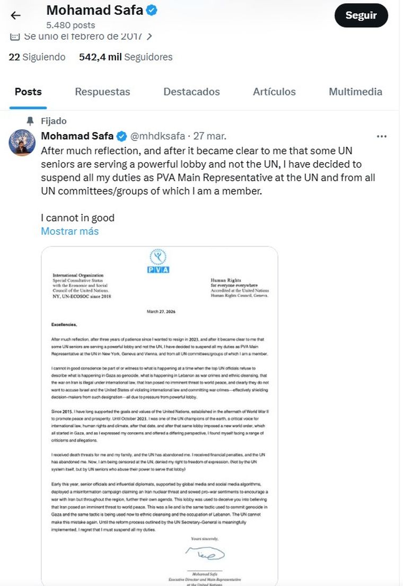Click the @mhdksafa handle in the post
The image size is (403, 586).
click(x=159, y=136)
